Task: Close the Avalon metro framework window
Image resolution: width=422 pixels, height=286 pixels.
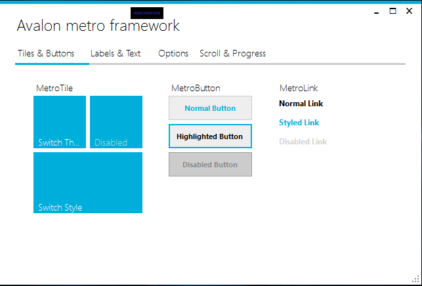Action: click(x=410, y=10)
